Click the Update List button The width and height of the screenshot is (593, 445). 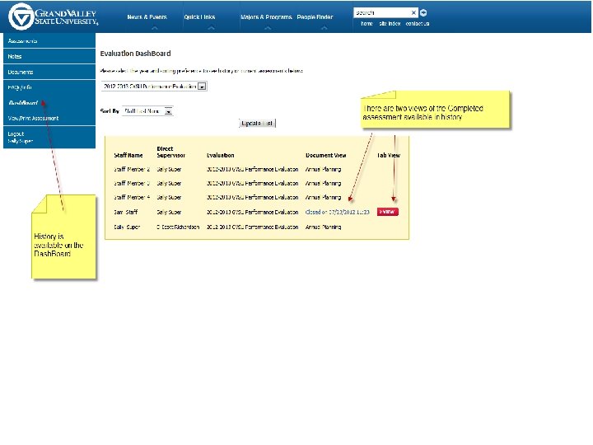(x=257, y=123)
